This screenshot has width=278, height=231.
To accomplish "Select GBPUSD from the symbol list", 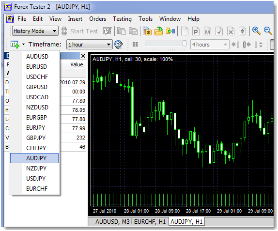I will click(x=34, y=87).
